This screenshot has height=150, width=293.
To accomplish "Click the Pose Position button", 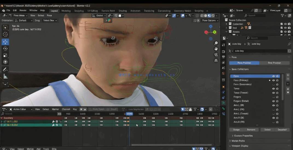I will (244, 63).
